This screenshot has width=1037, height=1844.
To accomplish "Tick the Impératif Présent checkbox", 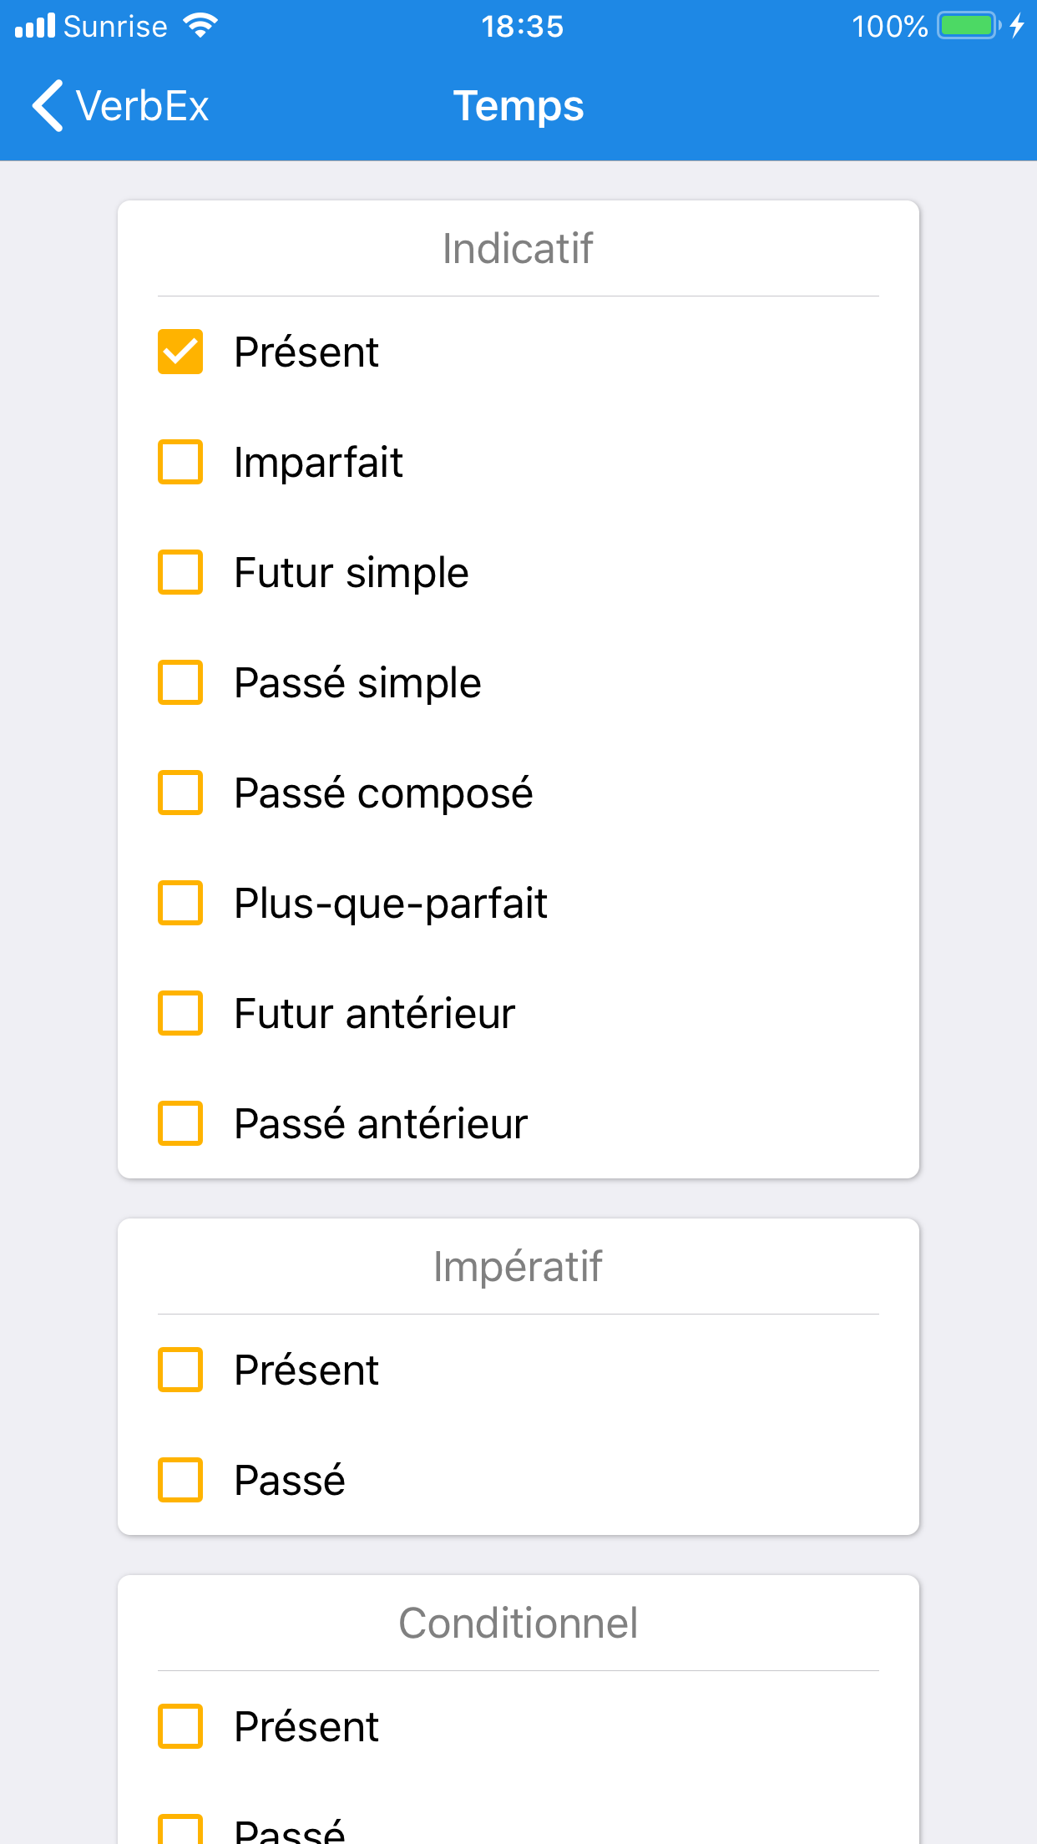I will [x=180, y=1370].
